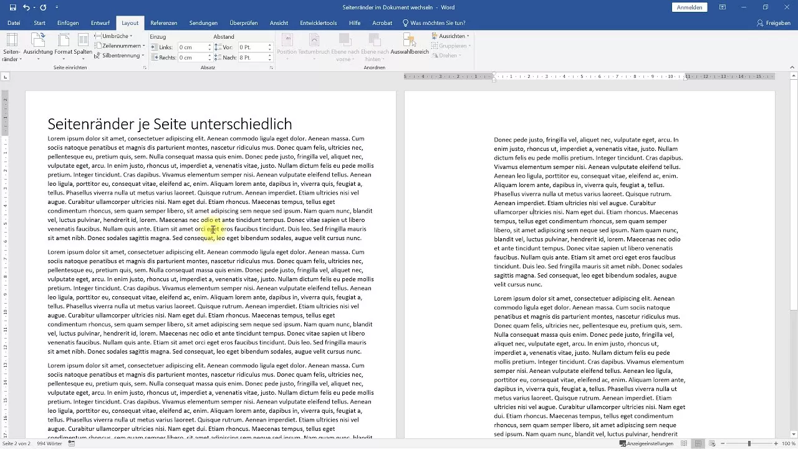Open the Seite einrichten dialog launcher
Screen dimensions: 798x449
click(145, 67)
